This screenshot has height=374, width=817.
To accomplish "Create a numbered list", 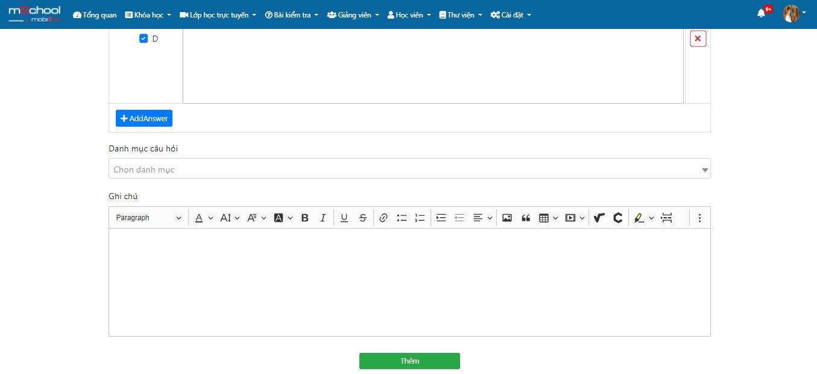I will pos(420,218).
